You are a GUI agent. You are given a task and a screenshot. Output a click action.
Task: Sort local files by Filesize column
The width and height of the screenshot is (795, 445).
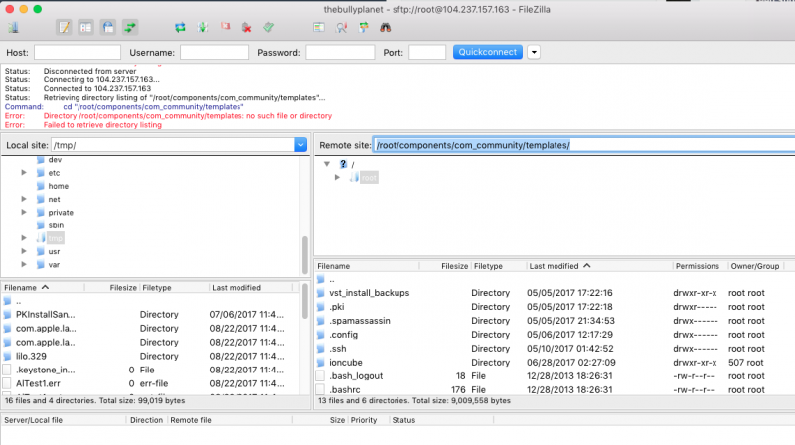tap(111, 287)
